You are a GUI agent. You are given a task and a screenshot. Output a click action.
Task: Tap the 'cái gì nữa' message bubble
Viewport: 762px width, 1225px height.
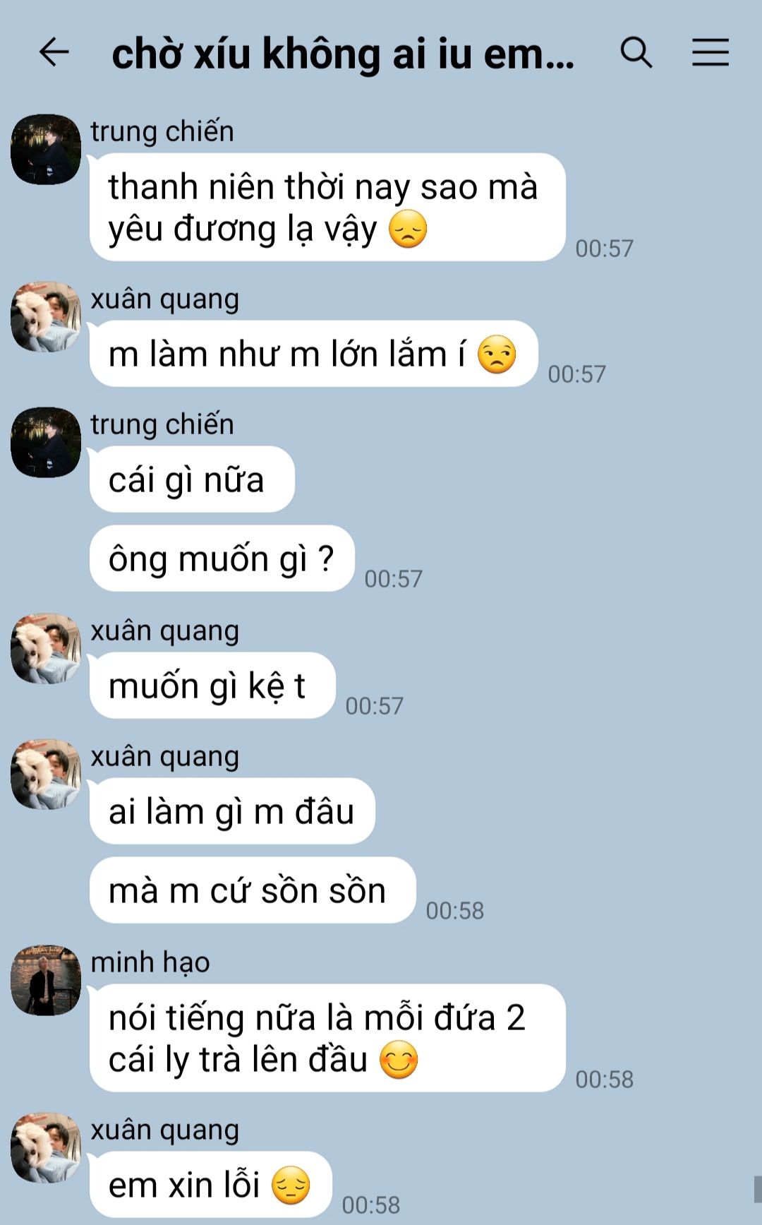[x=192, y=479]
